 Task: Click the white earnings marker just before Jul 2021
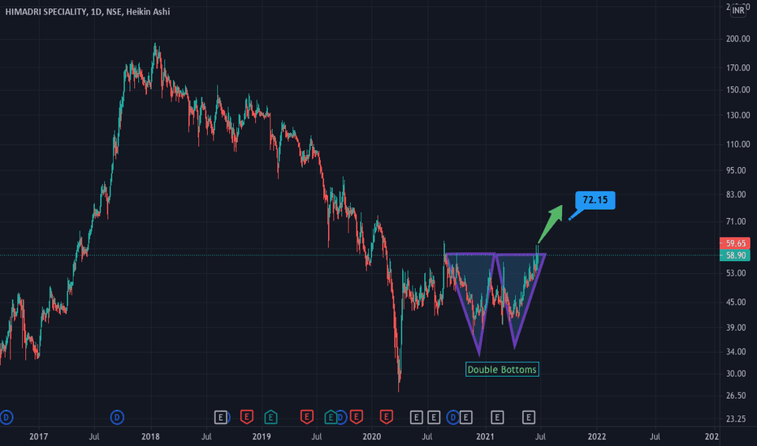[529, 417]
